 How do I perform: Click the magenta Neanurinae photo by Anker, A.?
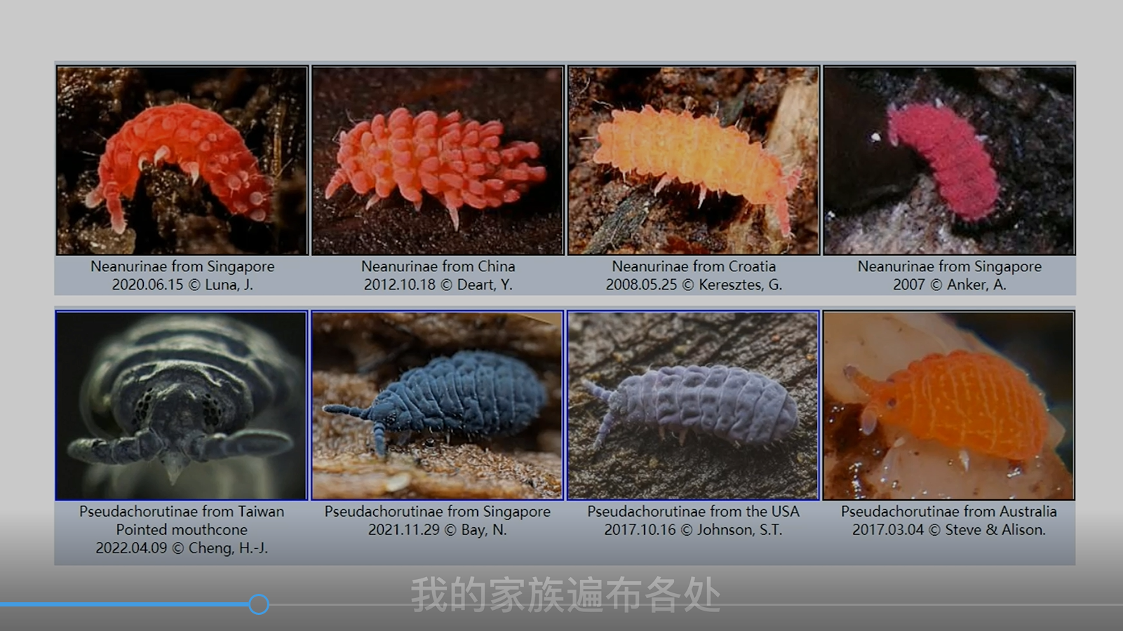(x=948, y=161)
